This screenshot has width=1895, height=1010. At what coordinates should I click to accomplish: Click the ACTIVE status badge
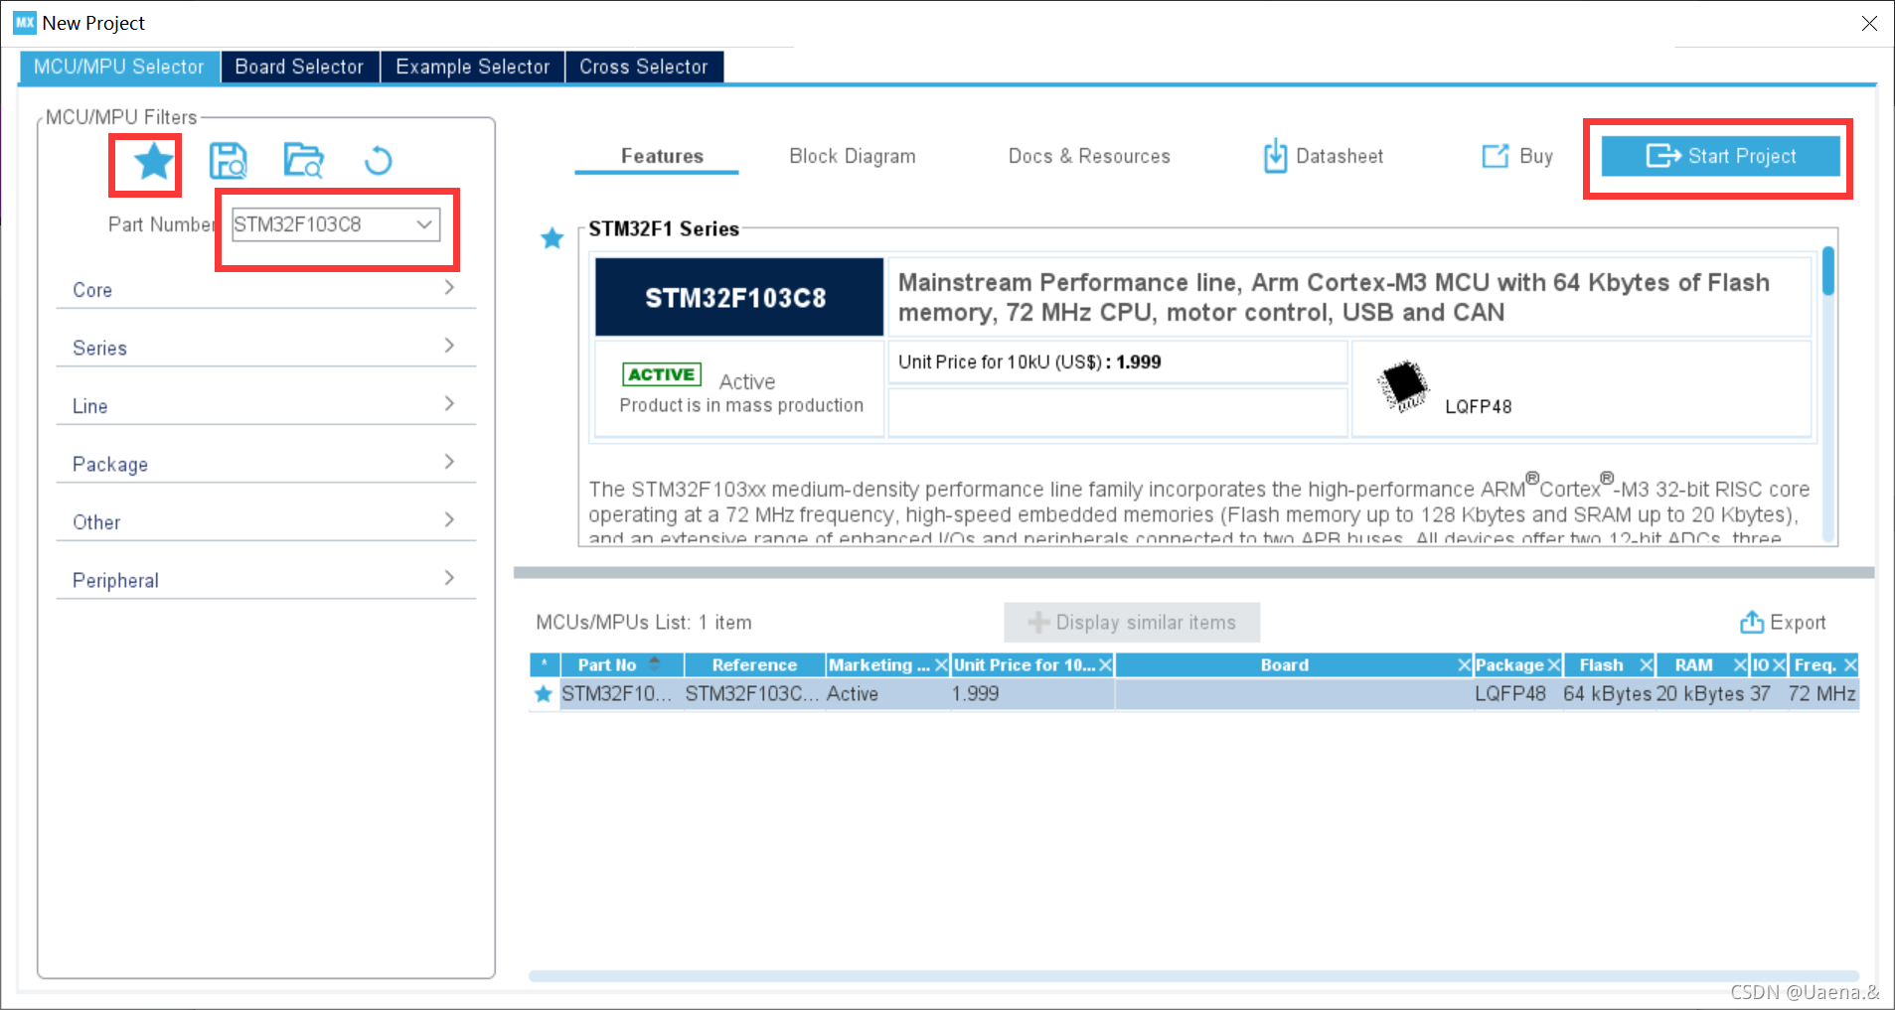click(x=662, y=374)
